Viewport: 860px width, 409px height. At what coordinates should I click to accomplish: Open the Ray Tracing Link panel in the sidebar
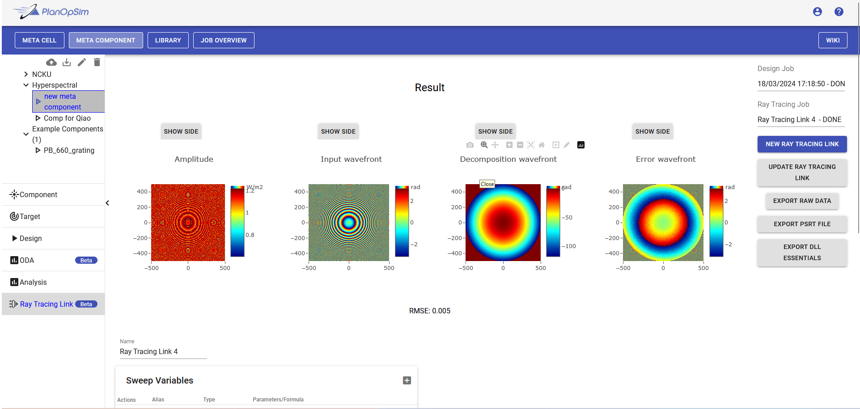click(46, 304)
